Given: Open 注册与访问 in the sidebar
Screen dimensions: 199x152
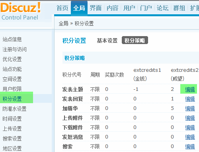Looking at the screenshot, I should 15,49.
